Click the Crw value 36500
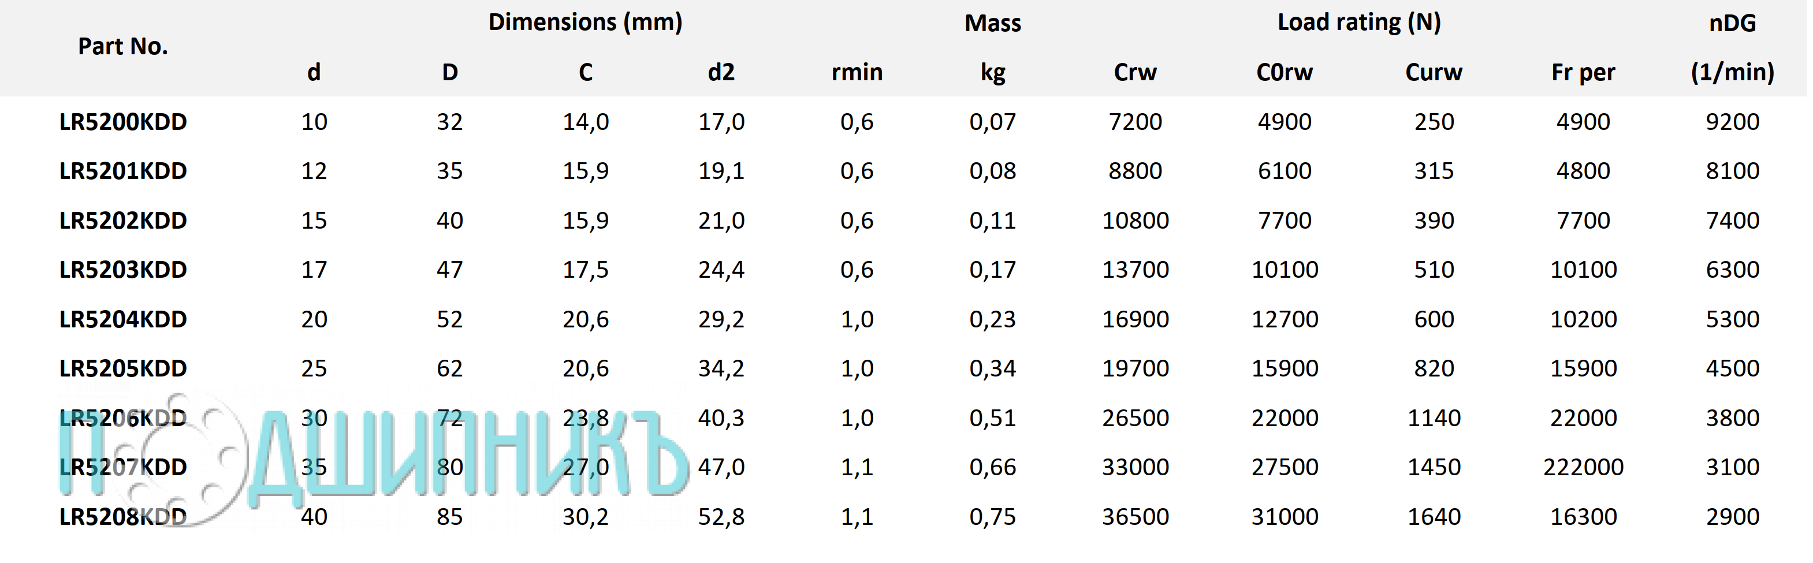 pos(1136,517)
